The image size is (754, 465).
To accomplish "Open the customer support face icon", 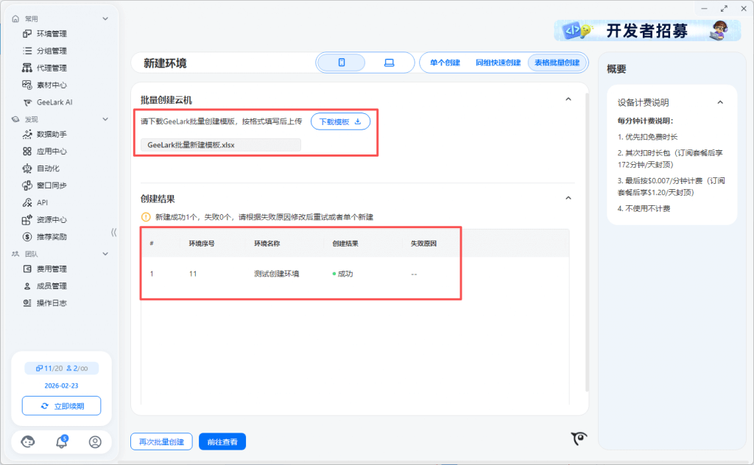I will point(28,441).
